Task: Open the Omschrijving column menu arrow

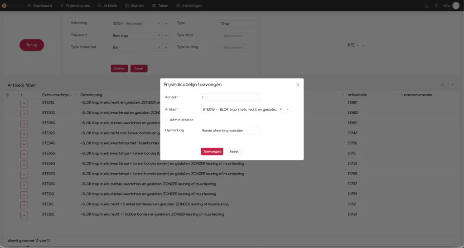Action: 343,95
